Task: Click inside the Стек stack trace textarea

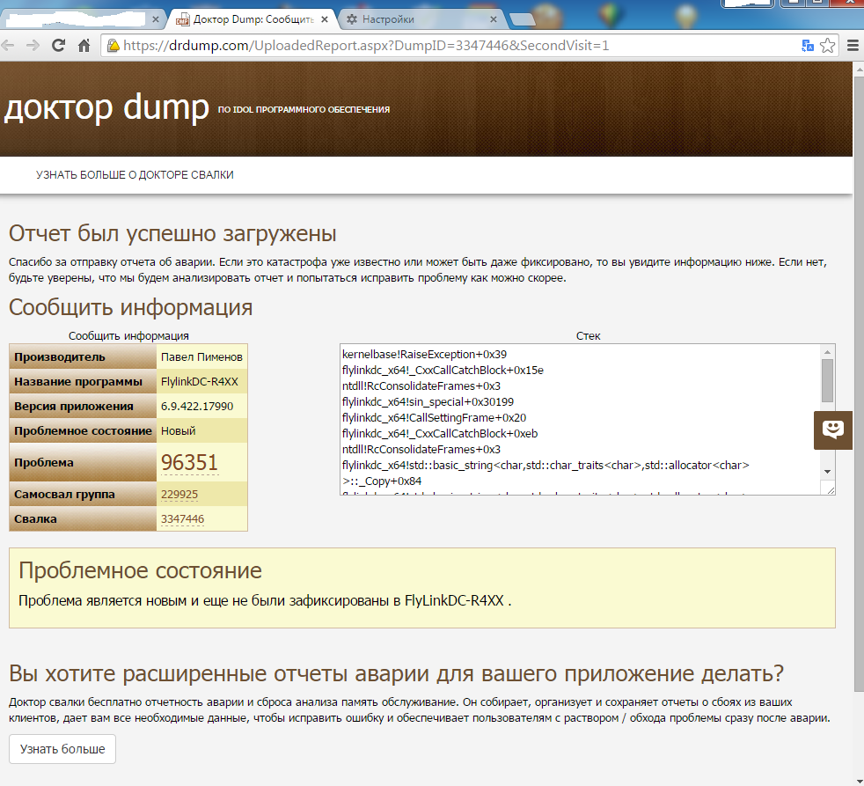Action: pos(580,419)
